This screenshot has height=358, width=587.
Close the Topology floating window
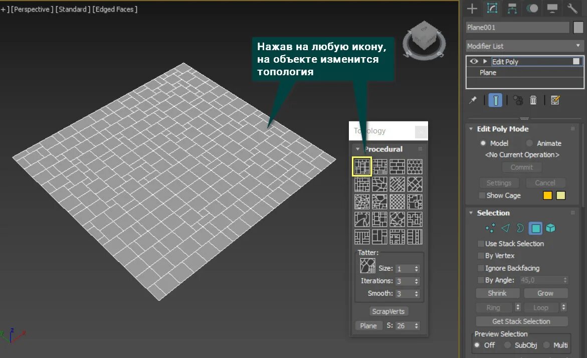421,131
